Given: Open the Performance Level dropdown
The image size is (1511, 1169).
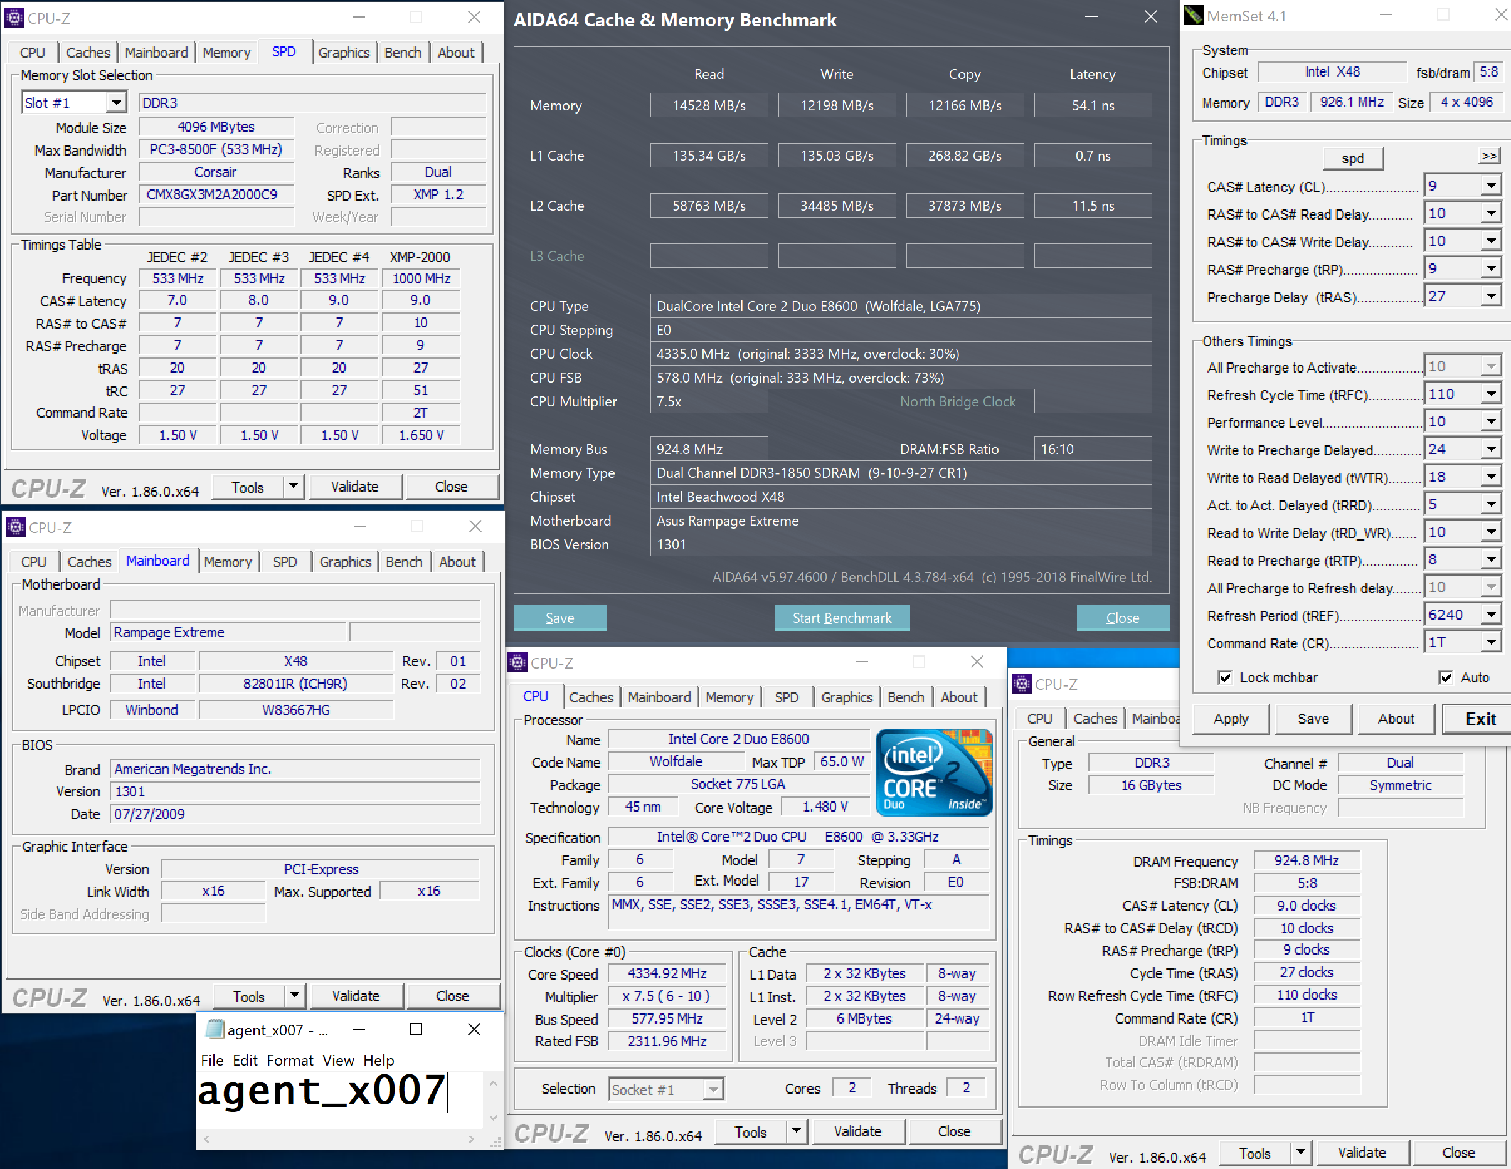Looking at the screenshot, I should click(1490, 421).
